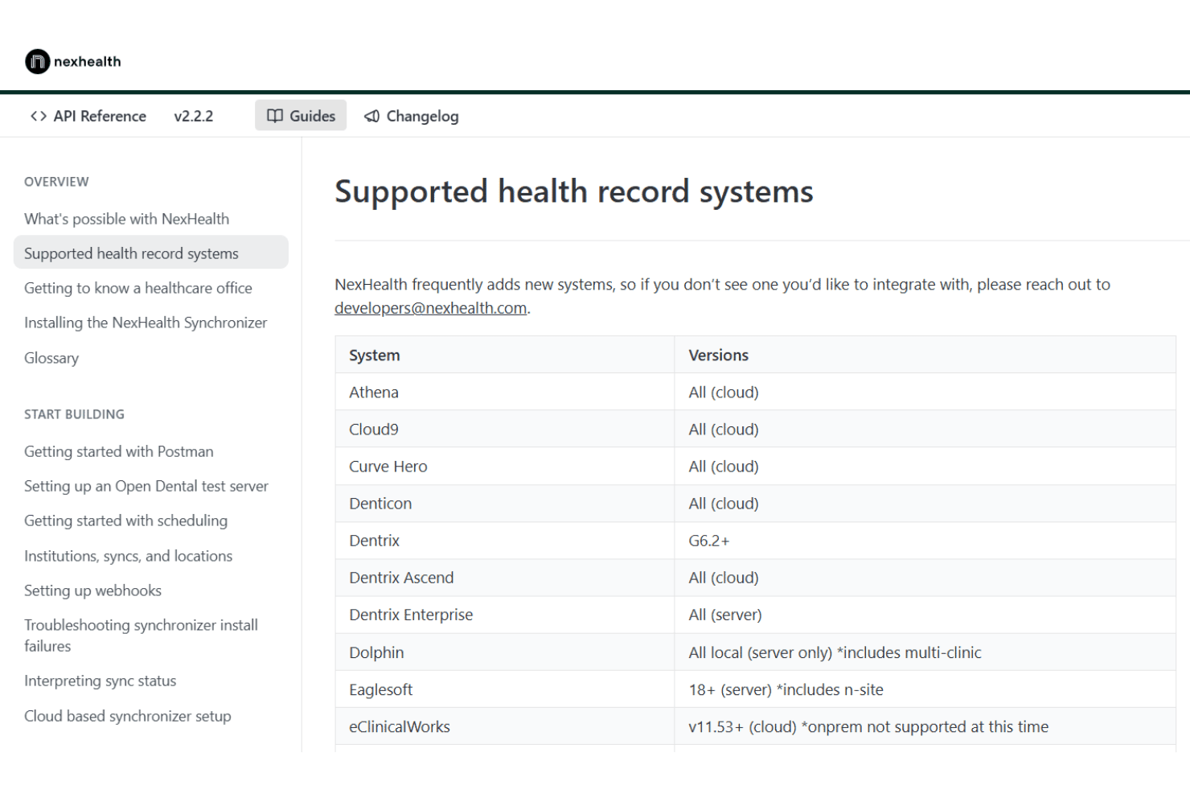Open "Troubleshooting synchronizer install failures" guide
The height and width of the screenshot is (794, 1190).
(142, 636)
